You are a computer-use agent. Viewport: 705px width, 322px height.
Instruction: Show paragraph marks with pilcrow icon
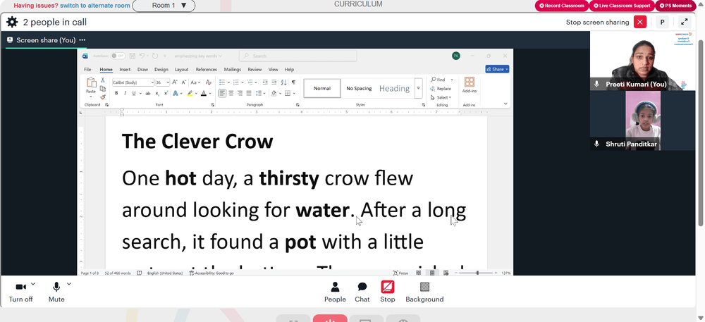(293, 82)
